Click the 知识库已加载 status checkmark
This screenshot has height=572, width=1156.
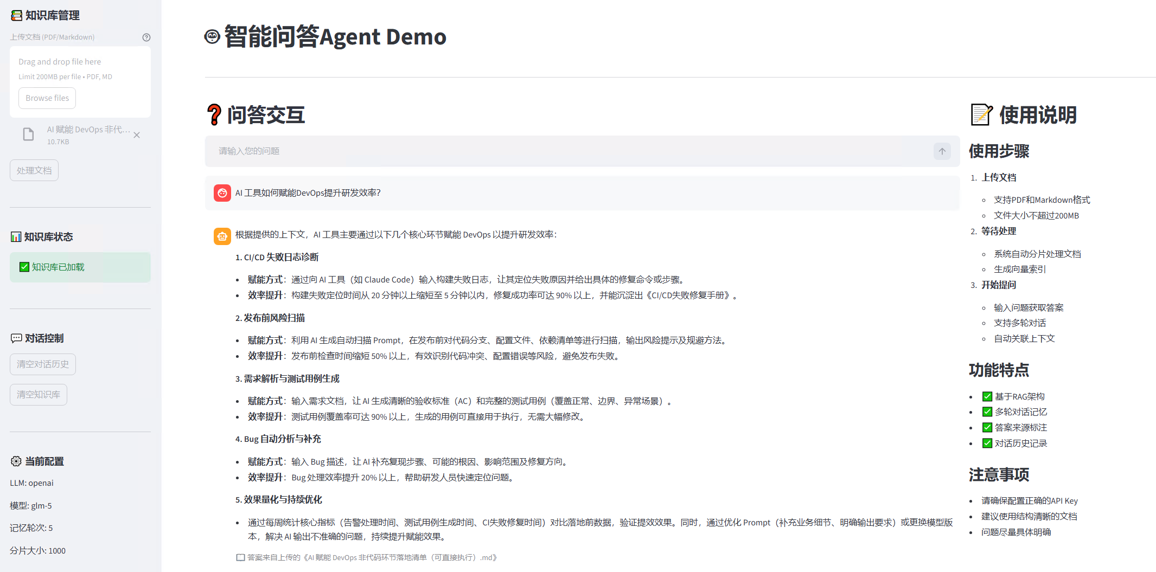pos(24,267)
